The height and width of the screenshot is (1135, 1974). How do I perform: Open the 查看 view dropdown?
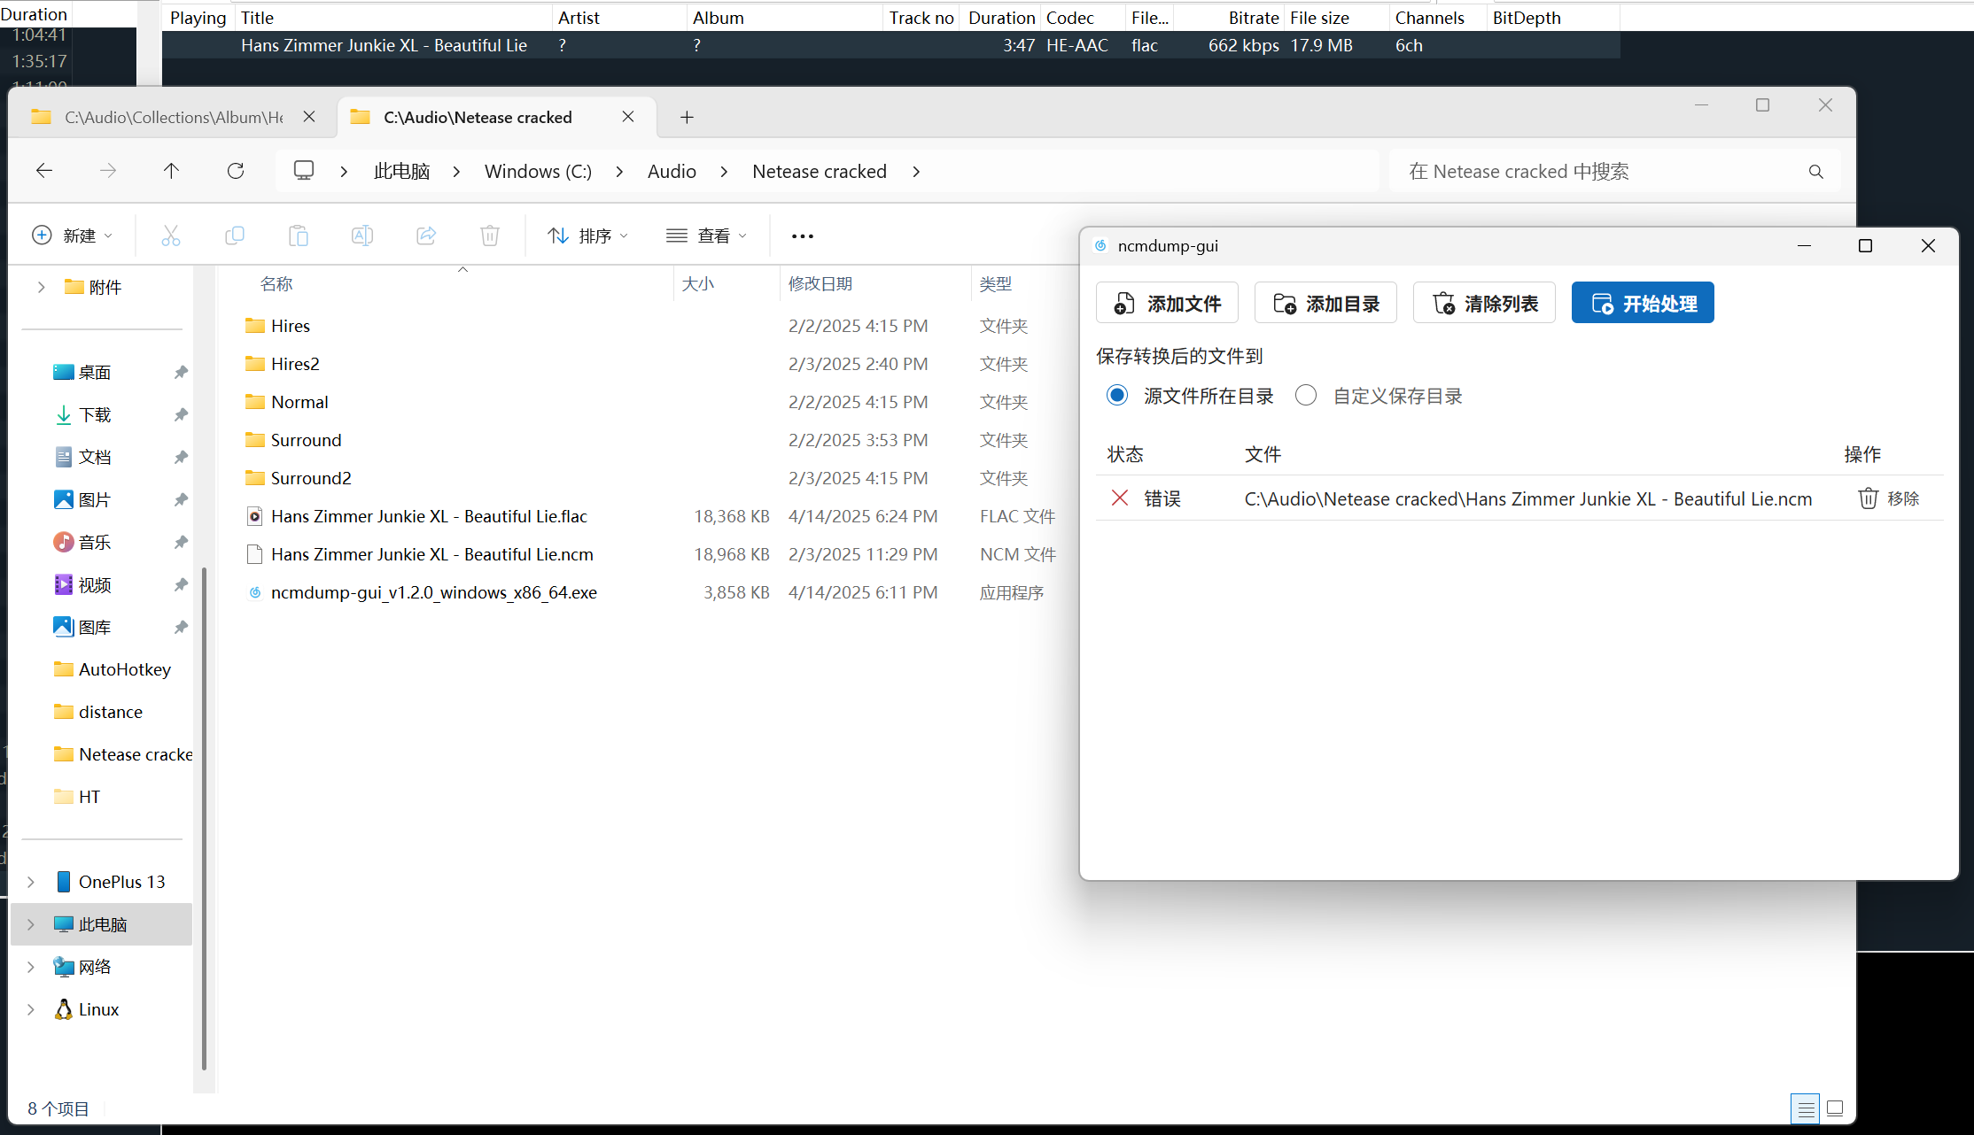707,235
